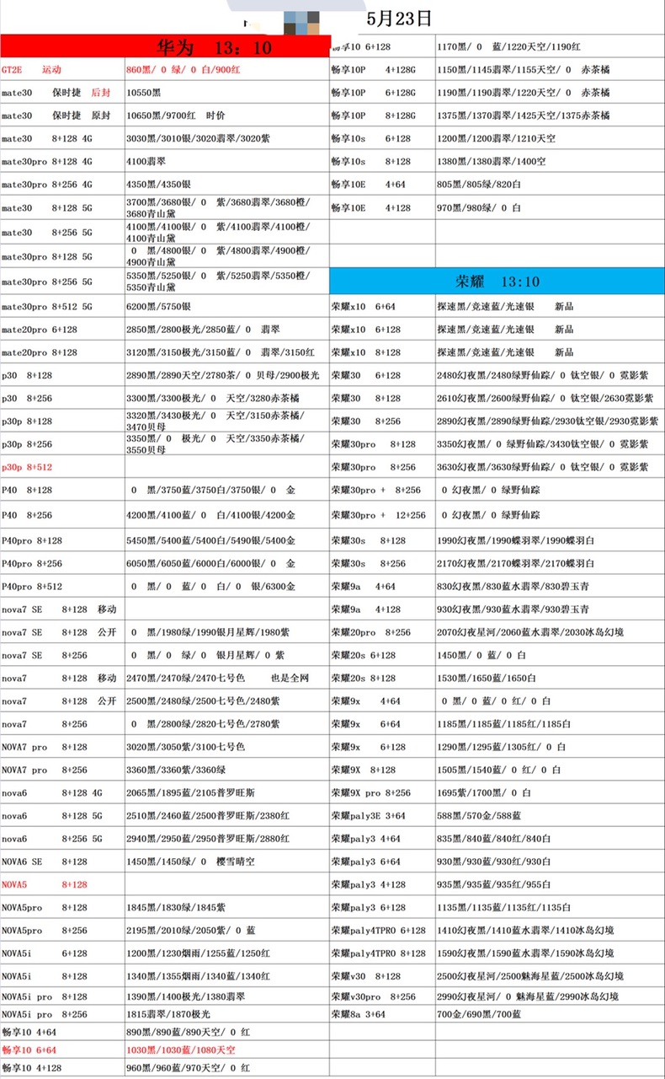The image size is (665, 1079).
Task: Select price cell '970黑/980绿/ 0 白'
Action: click(x=550, y=207)
